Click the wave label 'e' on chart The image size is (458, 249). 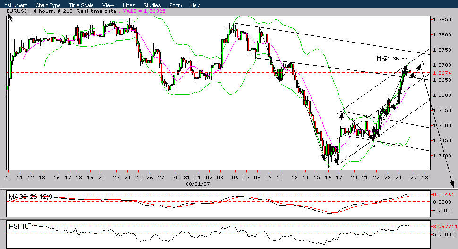(374, 146)
